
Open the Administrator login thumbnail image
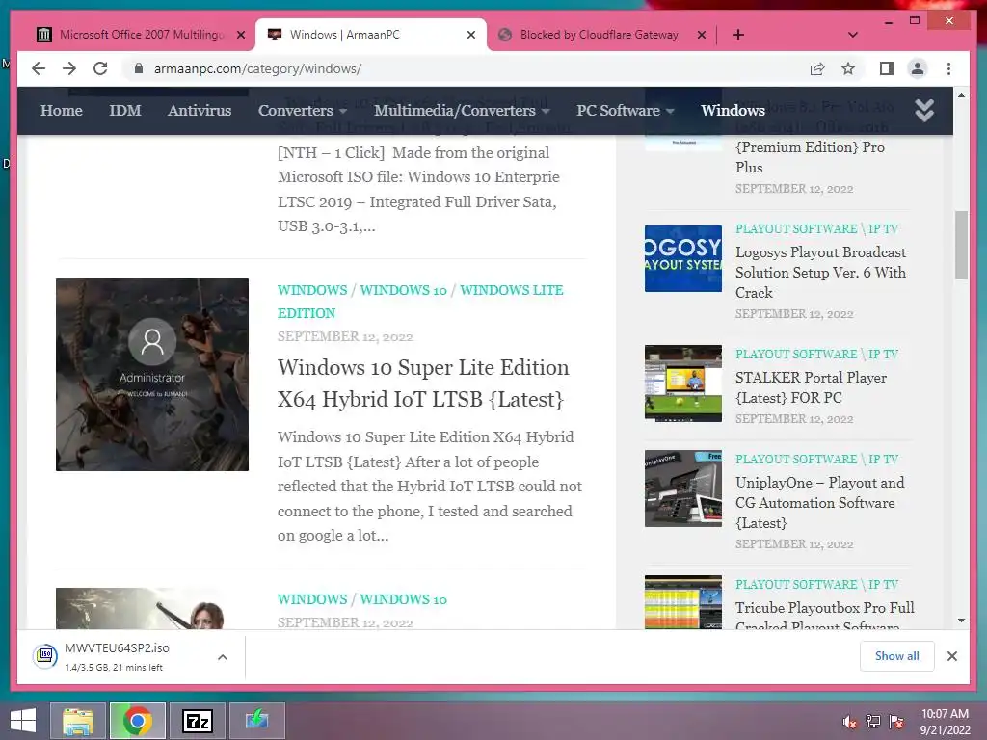152,375
